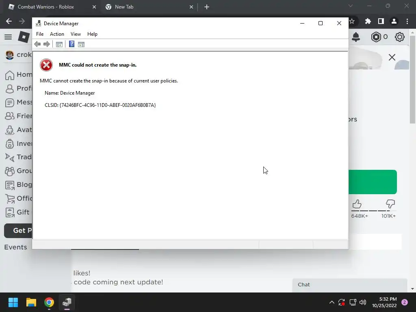
Task: Maximize the Device Manager window
Action: (321, 23)
